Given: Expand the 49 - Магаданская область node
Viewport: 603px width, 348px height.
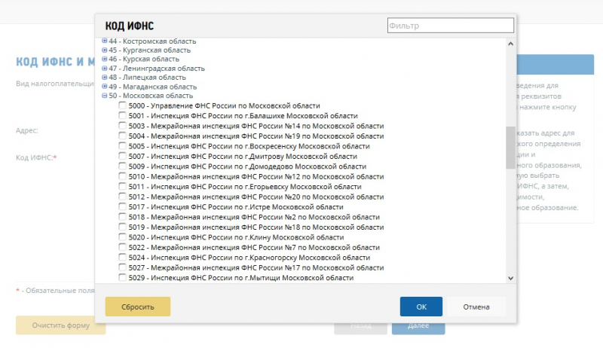Looking at the screenshot, I should coord(104,87).
